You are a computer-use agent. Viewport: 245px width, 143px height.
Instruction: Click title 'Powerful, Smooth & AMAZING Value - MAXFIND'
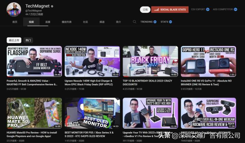coord(32,83)
